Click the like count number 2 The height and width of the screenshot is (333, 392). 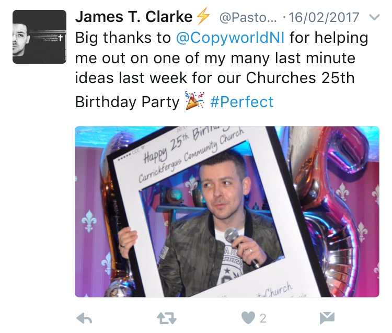263,318
